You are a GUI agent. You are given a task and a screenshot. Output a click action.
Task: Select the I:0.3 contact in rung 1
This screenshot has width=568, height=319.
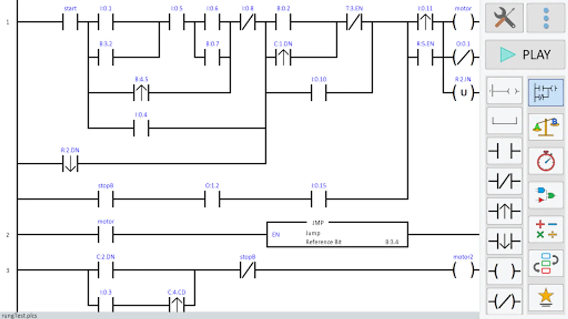[106, 22]
